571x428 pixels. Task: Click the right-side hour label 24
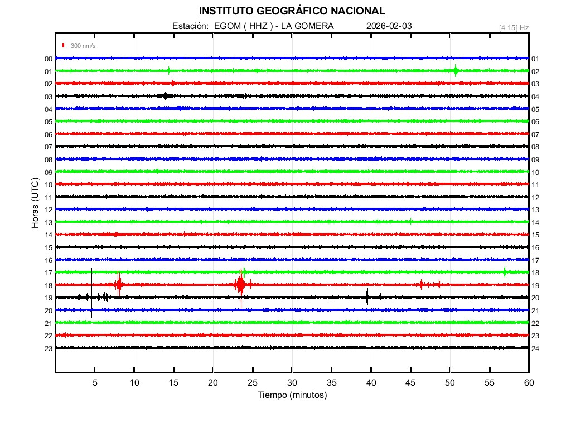[x=535, y=348]
